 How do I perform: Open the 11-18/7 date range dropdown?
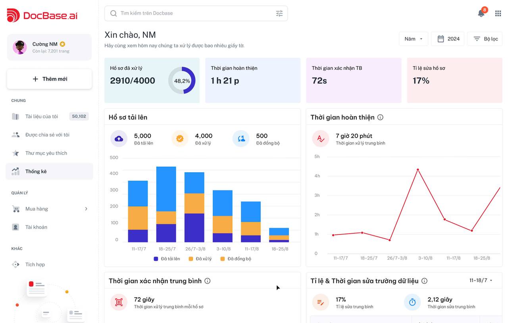coord(481,281)
